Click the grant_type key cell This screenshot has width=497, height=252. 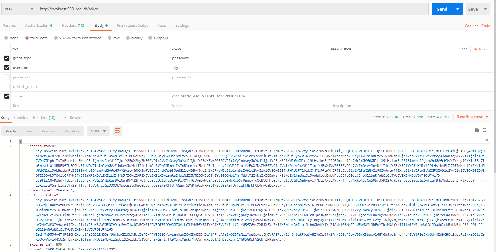(91, 58)
